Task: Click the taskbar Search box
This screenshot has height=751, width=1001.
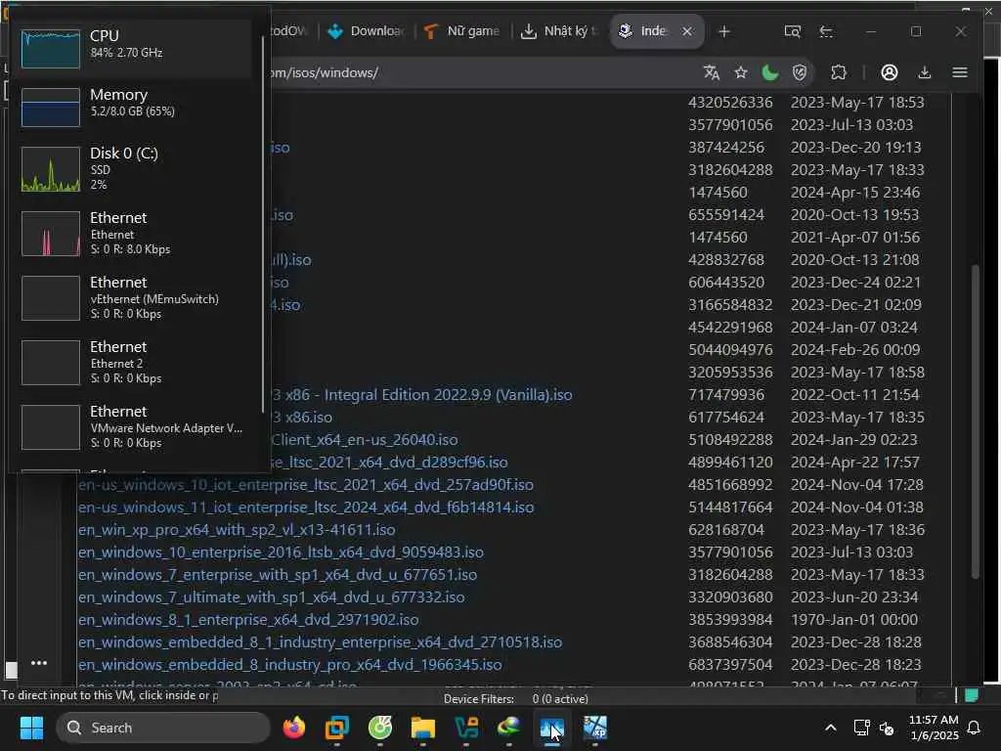Action: [163, 728]
